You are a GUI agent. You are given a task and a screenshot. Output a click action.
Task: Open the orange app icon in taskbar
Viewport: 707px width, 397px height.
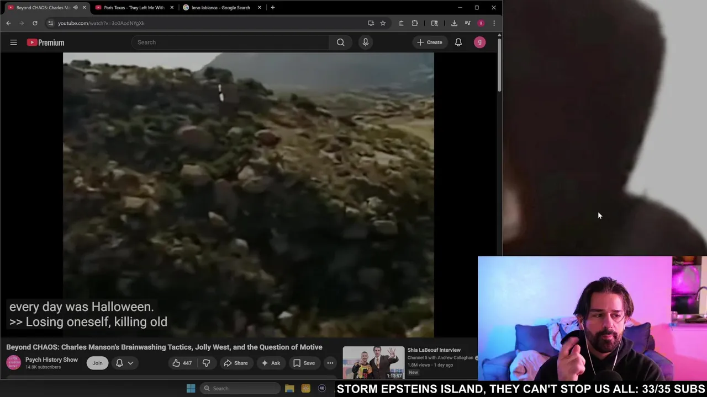305,388
